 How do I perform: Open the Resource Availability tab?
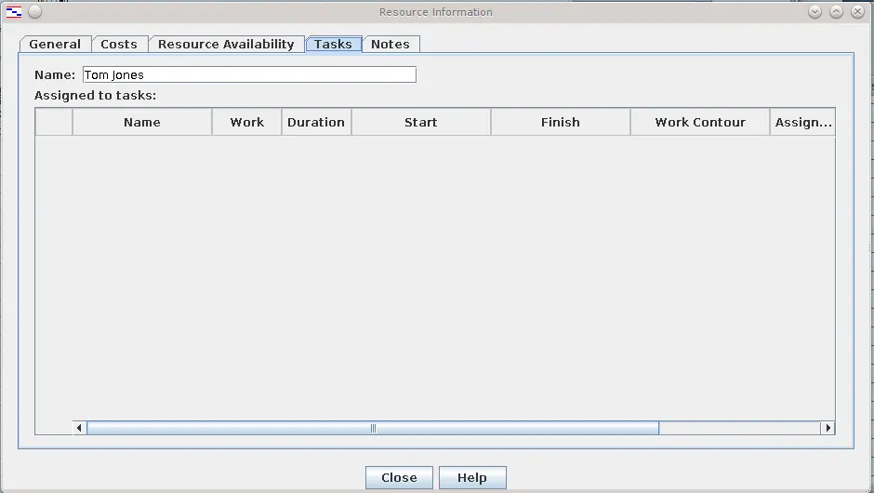coord(226,44)
